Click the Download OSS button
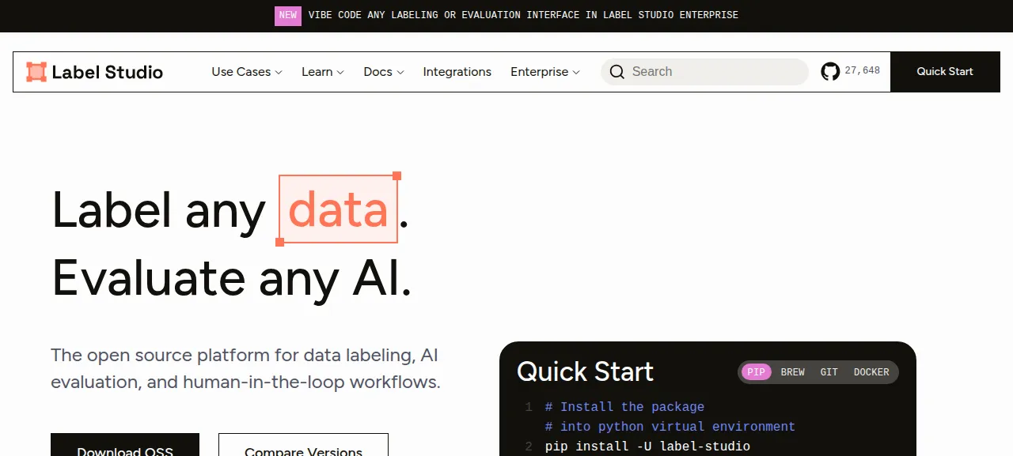The image size is (1013, 456). (x=125, y=445)
